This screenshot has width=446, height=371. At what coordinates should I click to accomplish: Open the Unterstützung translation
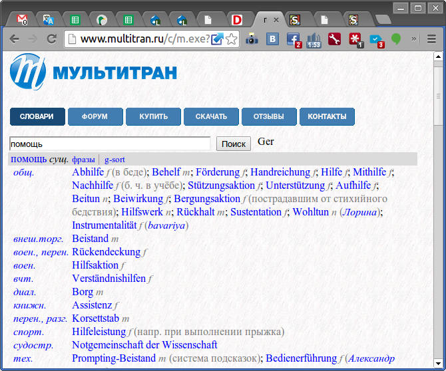click(x=296, y=185)
